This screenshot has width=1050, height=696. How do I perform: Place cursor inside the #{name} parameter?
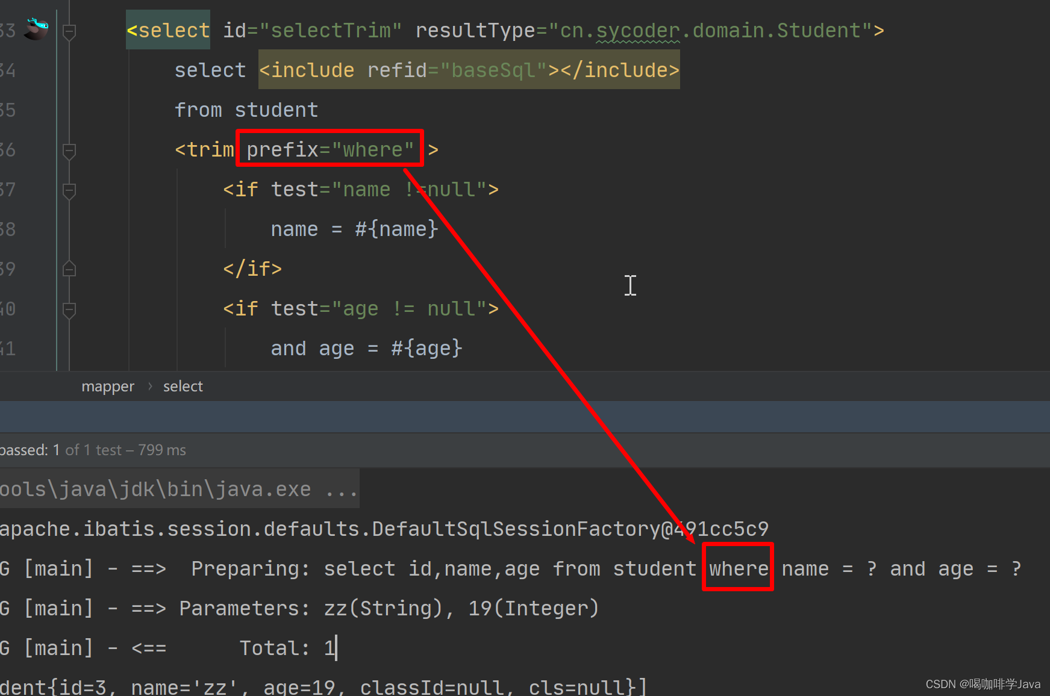click(x=396, y=229)
